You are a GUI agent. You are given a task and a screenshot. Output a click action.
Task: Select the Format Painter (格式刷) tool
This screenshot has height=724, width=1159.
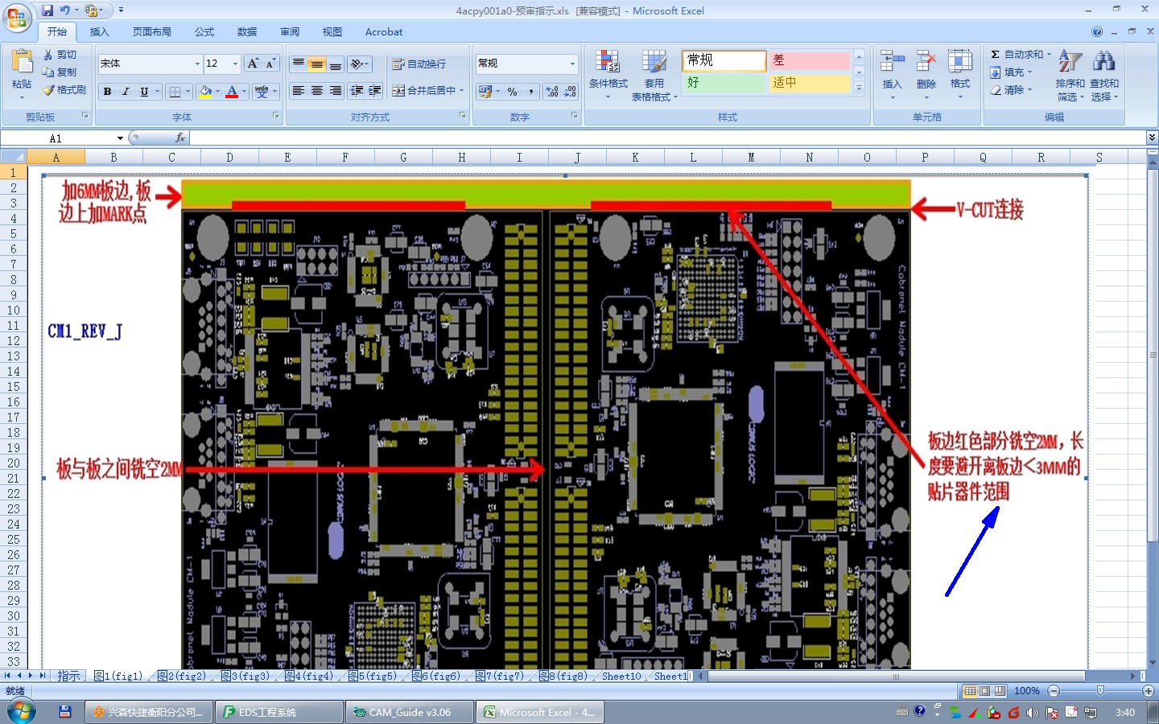[x=64, y=90]
